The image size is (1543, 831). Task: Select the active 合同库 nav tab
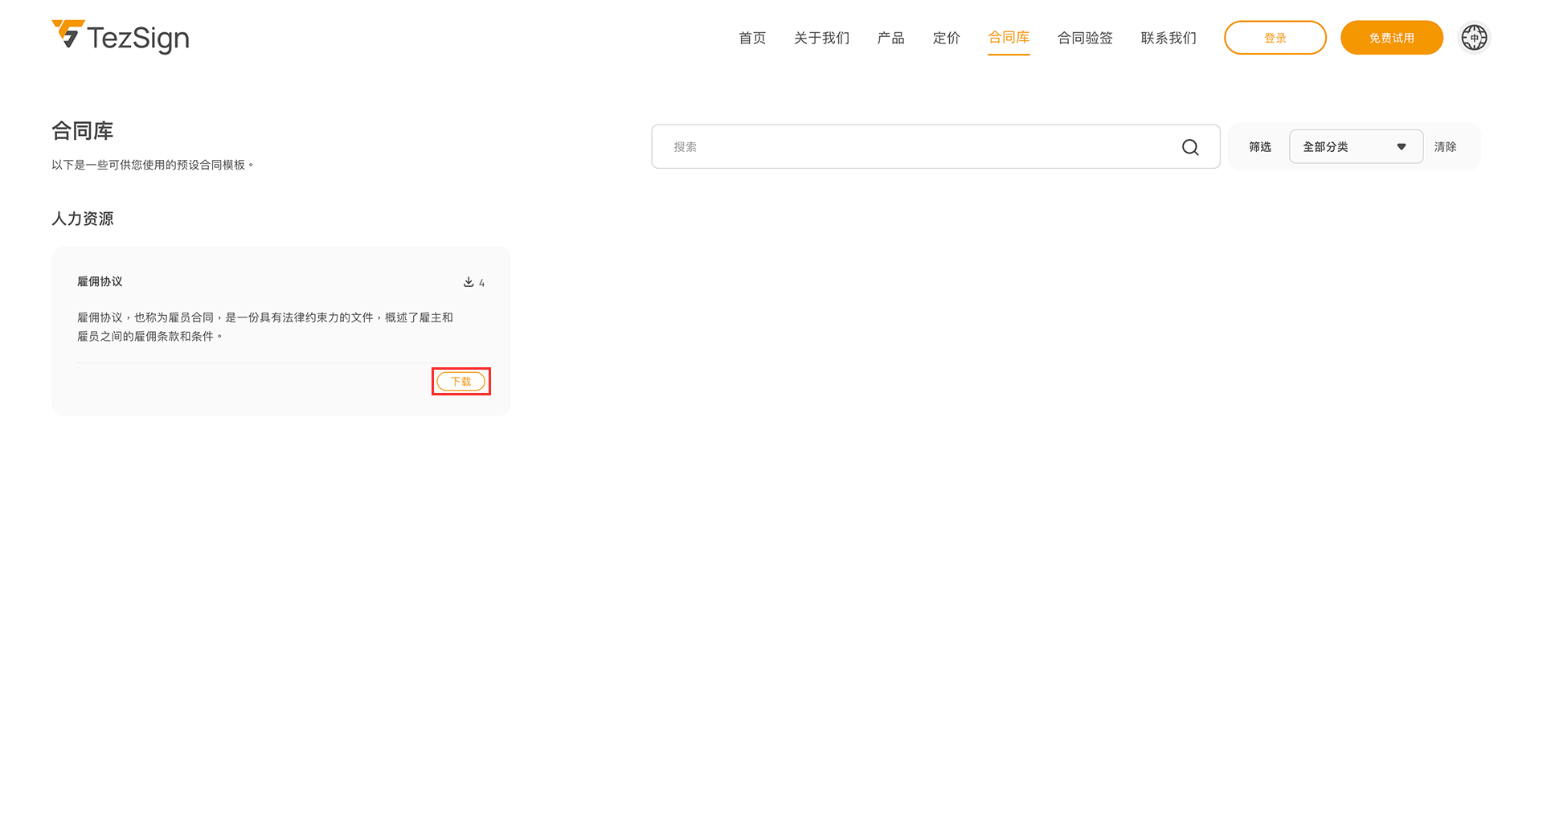pyautogui.click(x=1009, y=38)
